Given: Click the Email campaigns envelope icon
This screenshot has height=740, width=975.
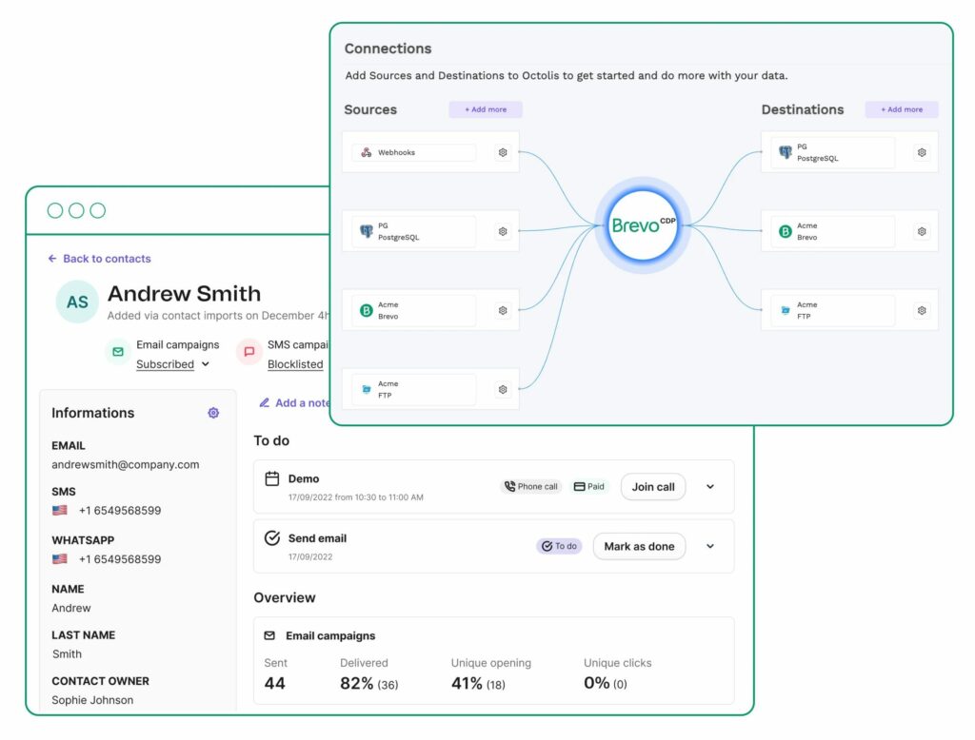Looking at the screenshot, I should click(x=117, y=352).
